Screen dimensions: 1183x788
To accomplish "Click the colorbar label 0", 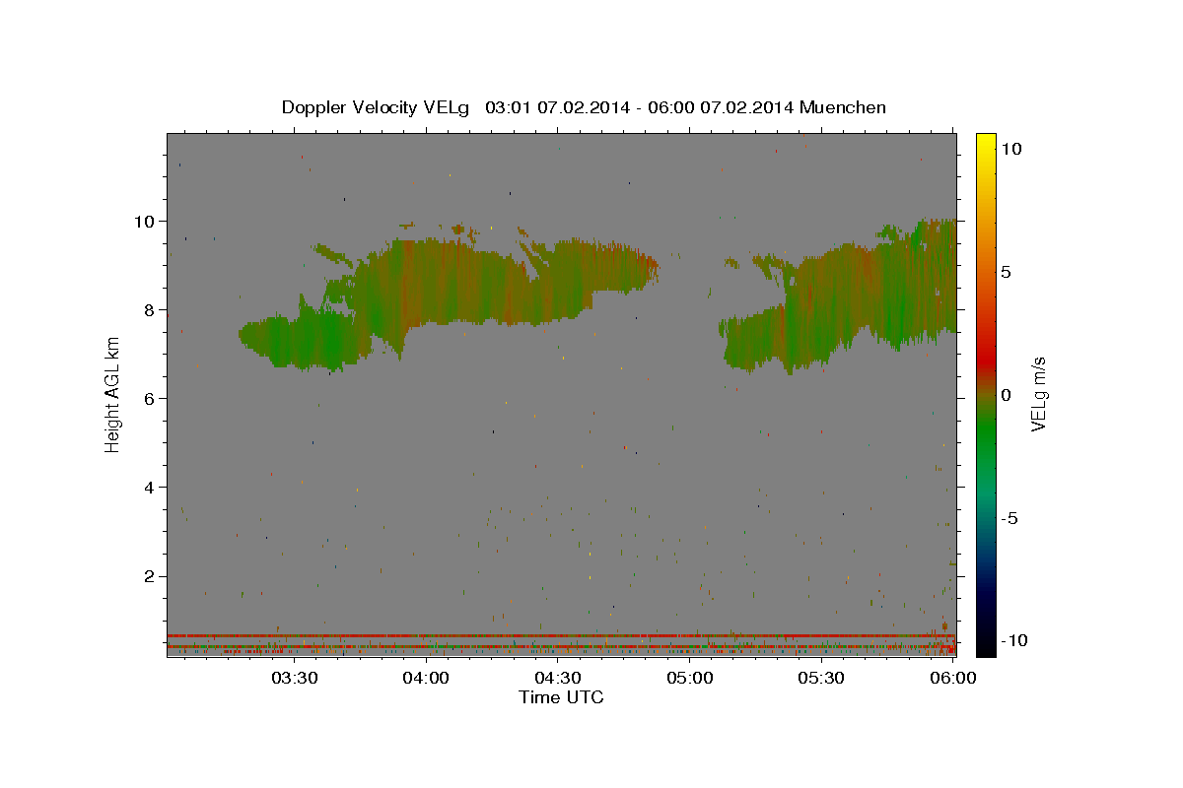I will click(x=1006, y=395).
